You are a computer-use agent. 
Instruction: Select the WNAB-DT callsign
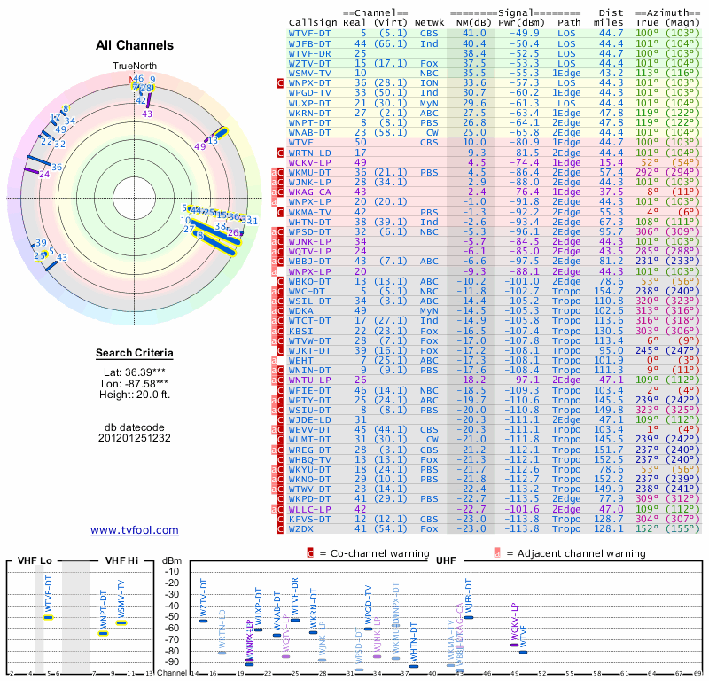309,133
